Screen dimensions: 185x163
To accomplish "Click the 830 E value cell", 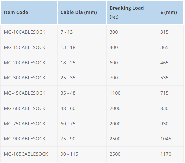I will click(x=170, y=109).
